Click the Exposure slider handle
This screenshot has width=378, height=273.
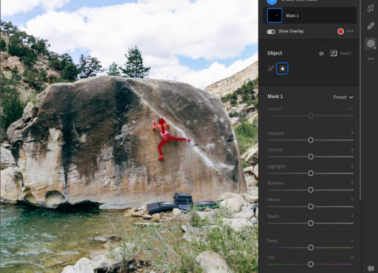click(x=311, y=140)
